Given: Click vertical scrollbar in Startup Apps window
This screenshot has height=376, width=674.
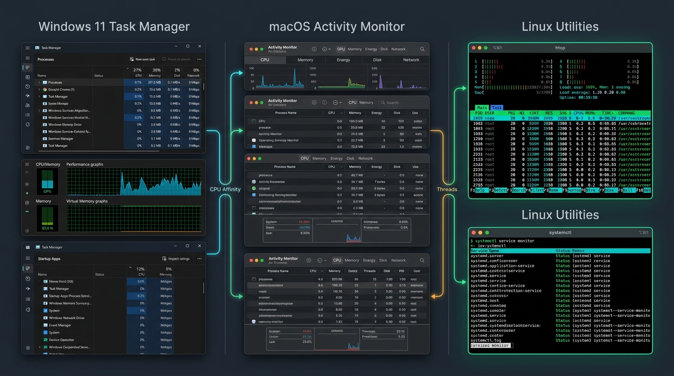Looking at the screenshot, I should pos(204,288).
